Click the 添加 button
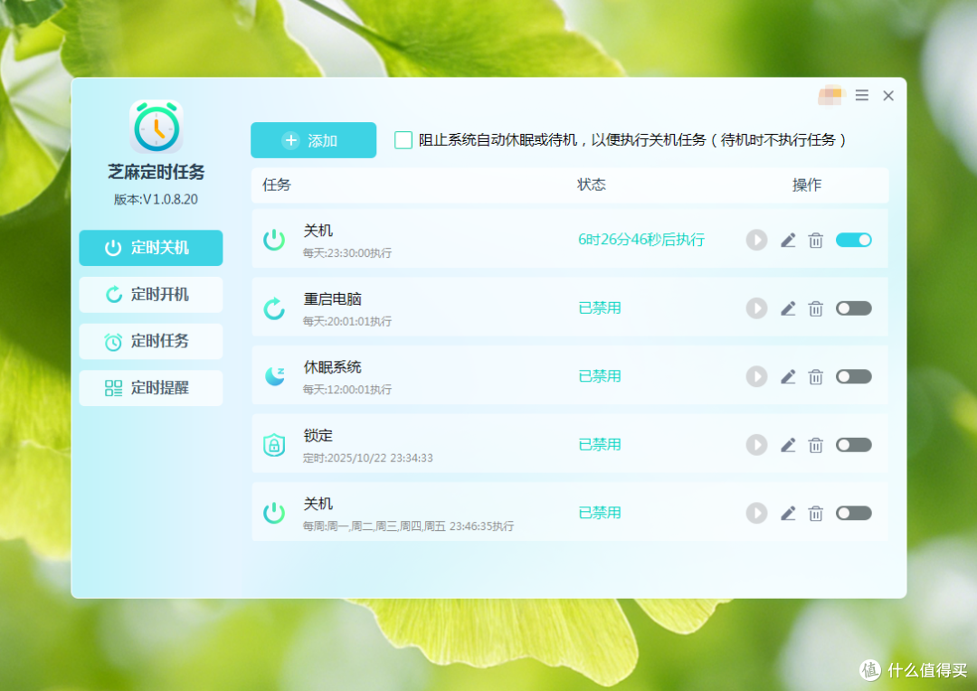 [313, 140]
